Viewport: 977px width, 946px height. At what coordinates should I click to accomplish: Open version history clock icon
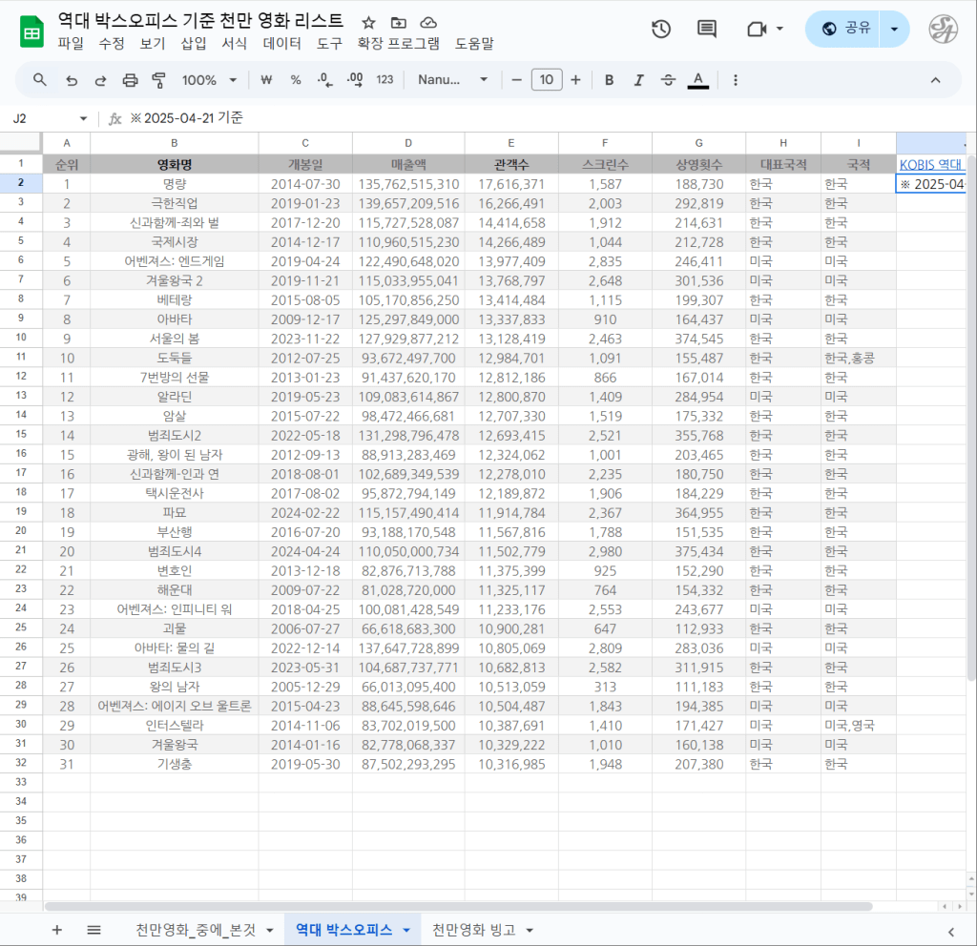(x=661, y=29)
